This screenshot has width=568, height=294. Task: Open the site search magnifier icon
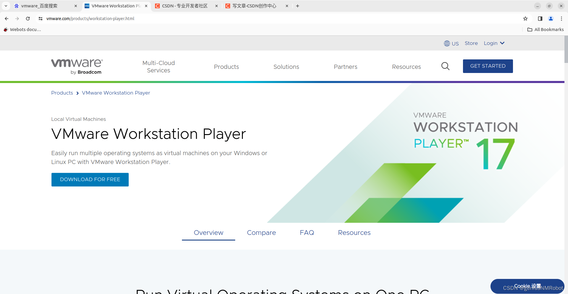coord(445,66)
